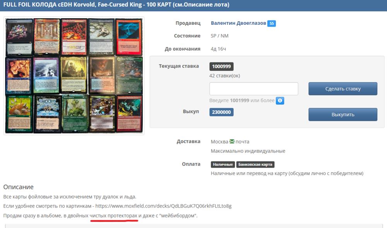Open seller profile Валентин Двоеглазов
Viewport: 387px width, 228px height.
coord(238,23)
